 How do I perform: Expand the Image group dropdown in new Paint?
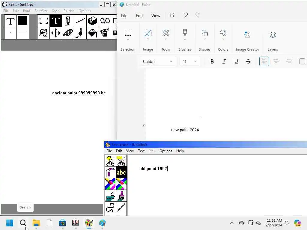[148, 39]
